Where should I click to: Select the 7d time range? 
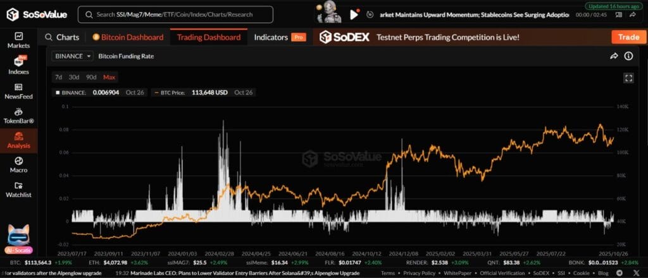[58, 77]
